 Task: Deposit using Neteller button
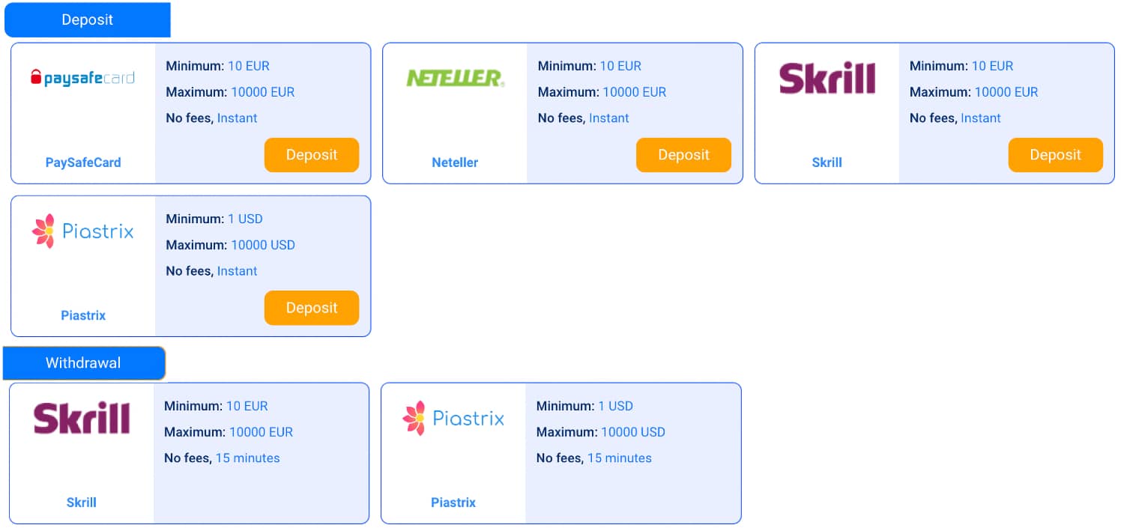coord(683,155)
